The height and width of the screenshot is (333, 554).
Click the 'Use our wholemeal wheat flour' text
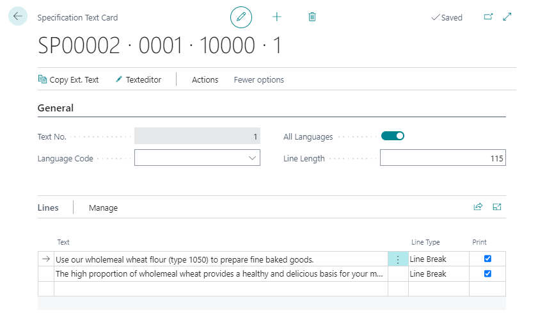[184, 259]
